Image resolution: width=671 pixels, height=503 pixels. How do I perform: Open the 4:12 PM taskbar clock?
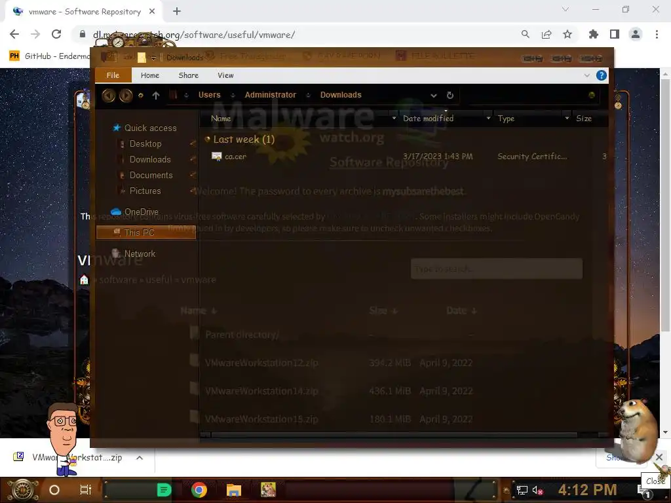click(x=587, y=490)
